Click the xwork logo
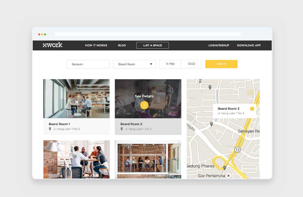The image size is (303, 197). [x=52, y=45]
